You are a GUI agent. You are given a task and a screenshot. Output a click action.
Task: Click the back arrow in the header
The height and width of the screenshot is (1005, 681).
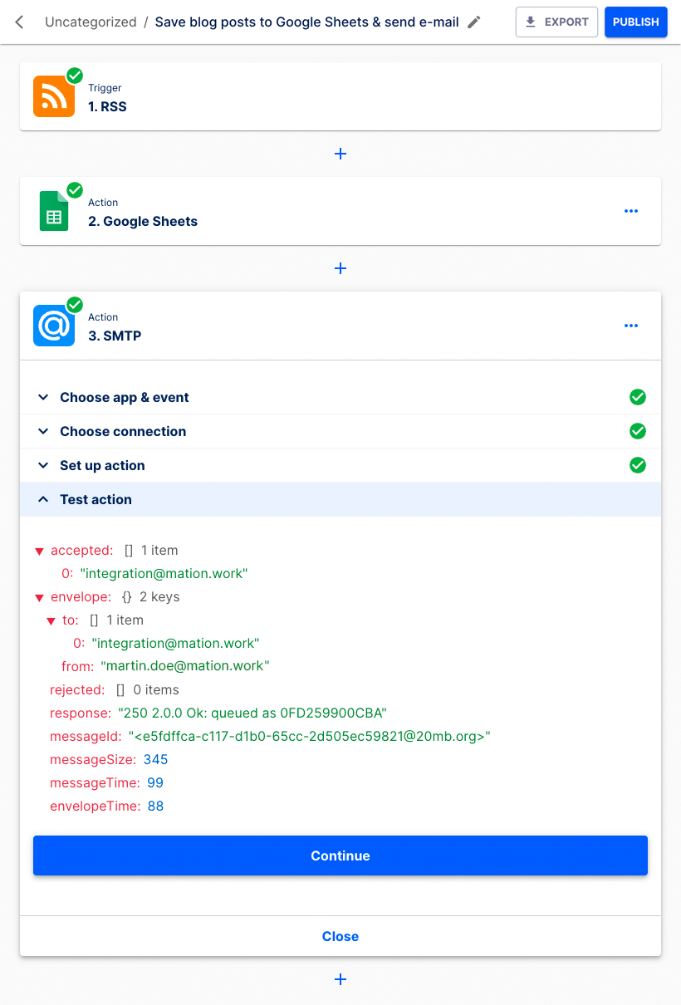click(18, 22)
